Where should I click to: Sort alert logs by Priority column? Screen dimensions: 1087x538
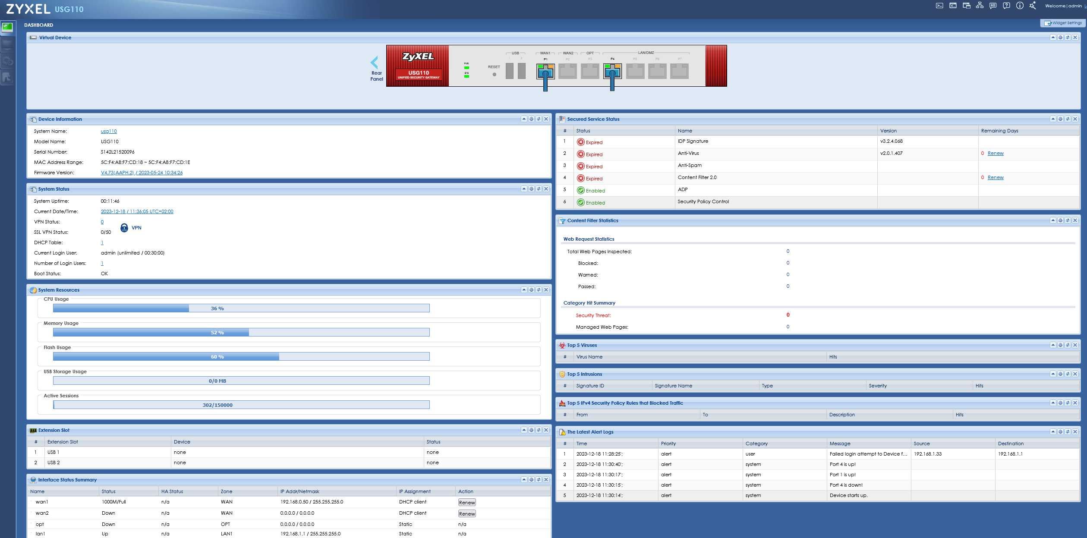click(x=700, y=444)
